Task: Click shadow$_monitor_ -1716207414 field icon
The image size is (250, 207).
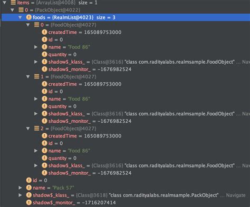Action: coord(29,202)
